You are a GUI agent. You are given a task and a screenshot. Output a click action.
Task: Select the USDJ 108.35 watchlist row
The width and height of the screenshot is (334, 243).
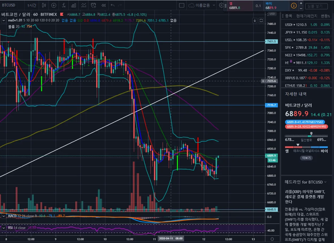[x=307, y=40]
